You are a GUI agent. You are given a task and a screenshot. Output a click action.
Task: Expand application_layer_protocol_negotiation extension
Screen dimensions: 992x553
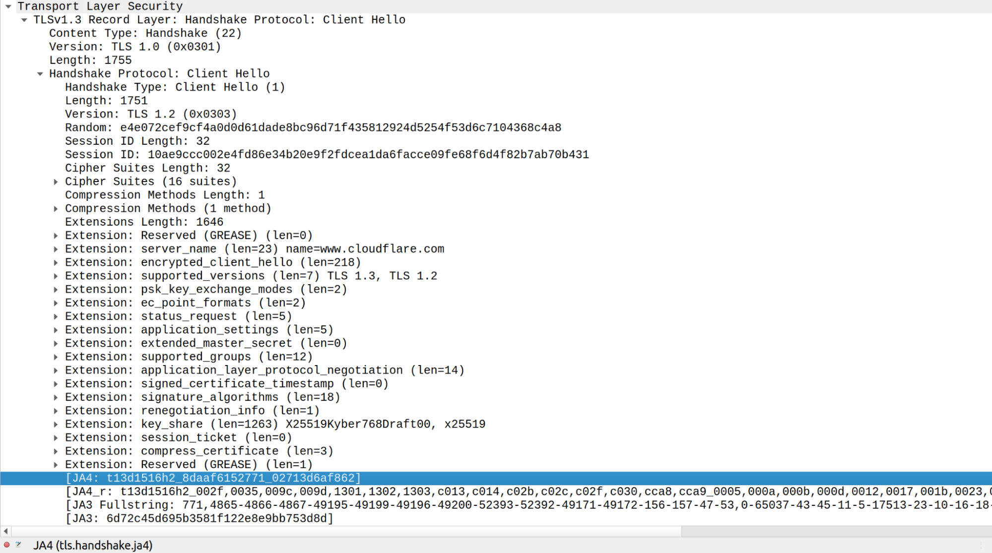pyautogui.click(x=56, y=370)
